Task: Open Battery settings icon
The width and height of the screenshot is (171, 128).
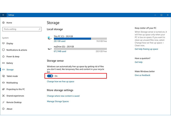Action: 3,63
